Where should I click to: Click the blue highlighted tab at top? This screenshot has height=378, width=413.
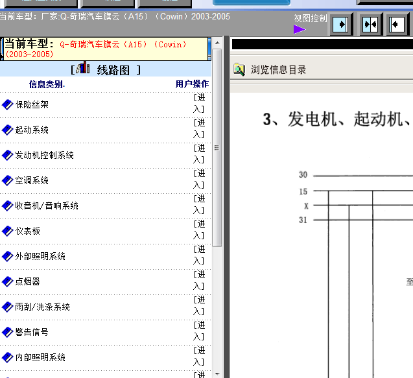click(252, 3)
